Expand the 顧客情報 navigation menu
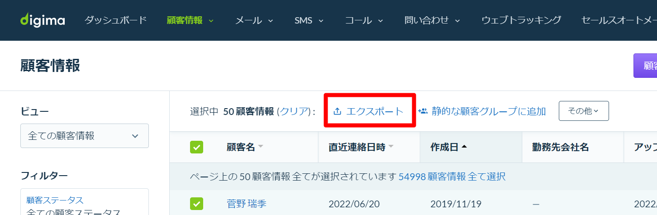Screen dimensions: 657x215 point(190,20)
